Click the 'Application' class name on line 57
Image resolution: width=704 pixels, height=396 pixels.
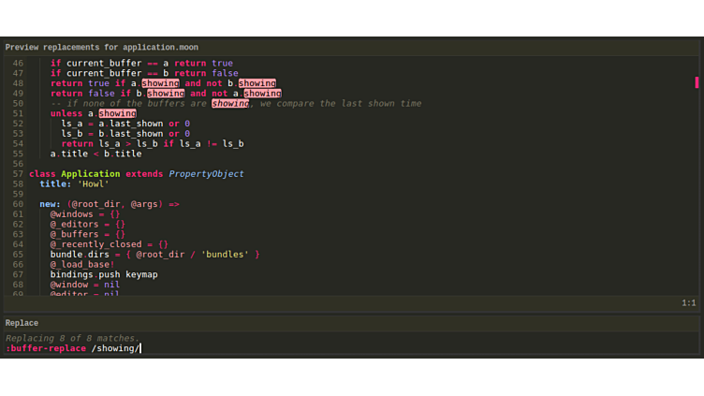coord(90,174)
